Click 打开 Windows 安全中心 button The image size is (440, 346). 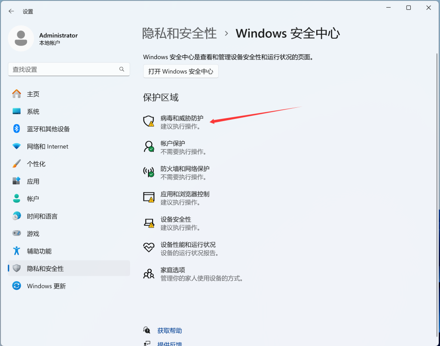(x=181, y=71)
